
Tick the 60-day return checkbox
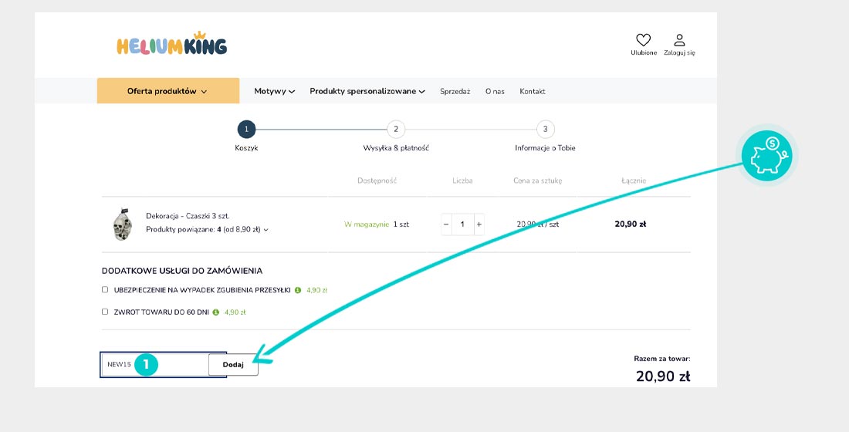[105, 312]
